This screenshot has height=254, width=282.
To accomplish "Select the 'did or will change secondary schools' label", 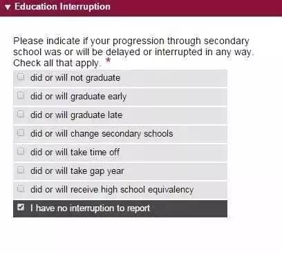I will (102, 134).
